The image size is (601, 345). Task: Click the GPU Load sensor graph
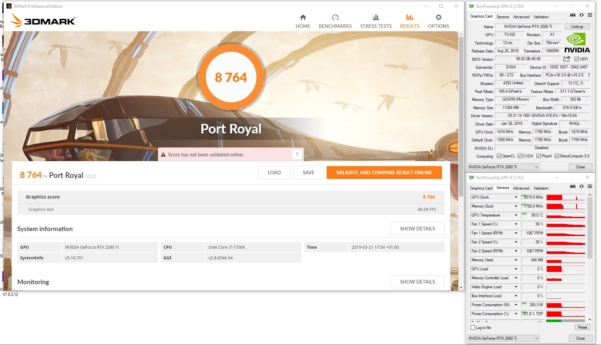565,269
